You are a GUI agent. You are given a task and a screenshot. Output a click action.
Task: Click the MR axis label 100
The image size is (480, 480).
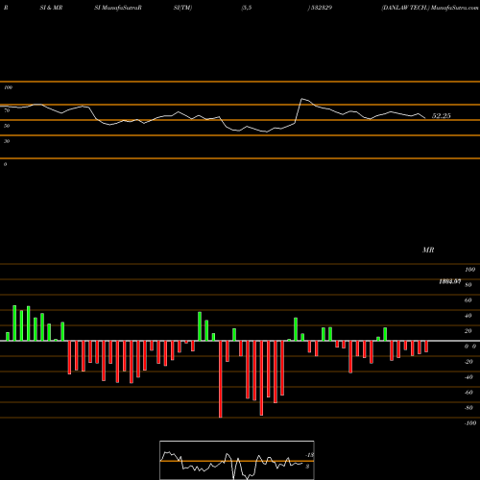470,270
